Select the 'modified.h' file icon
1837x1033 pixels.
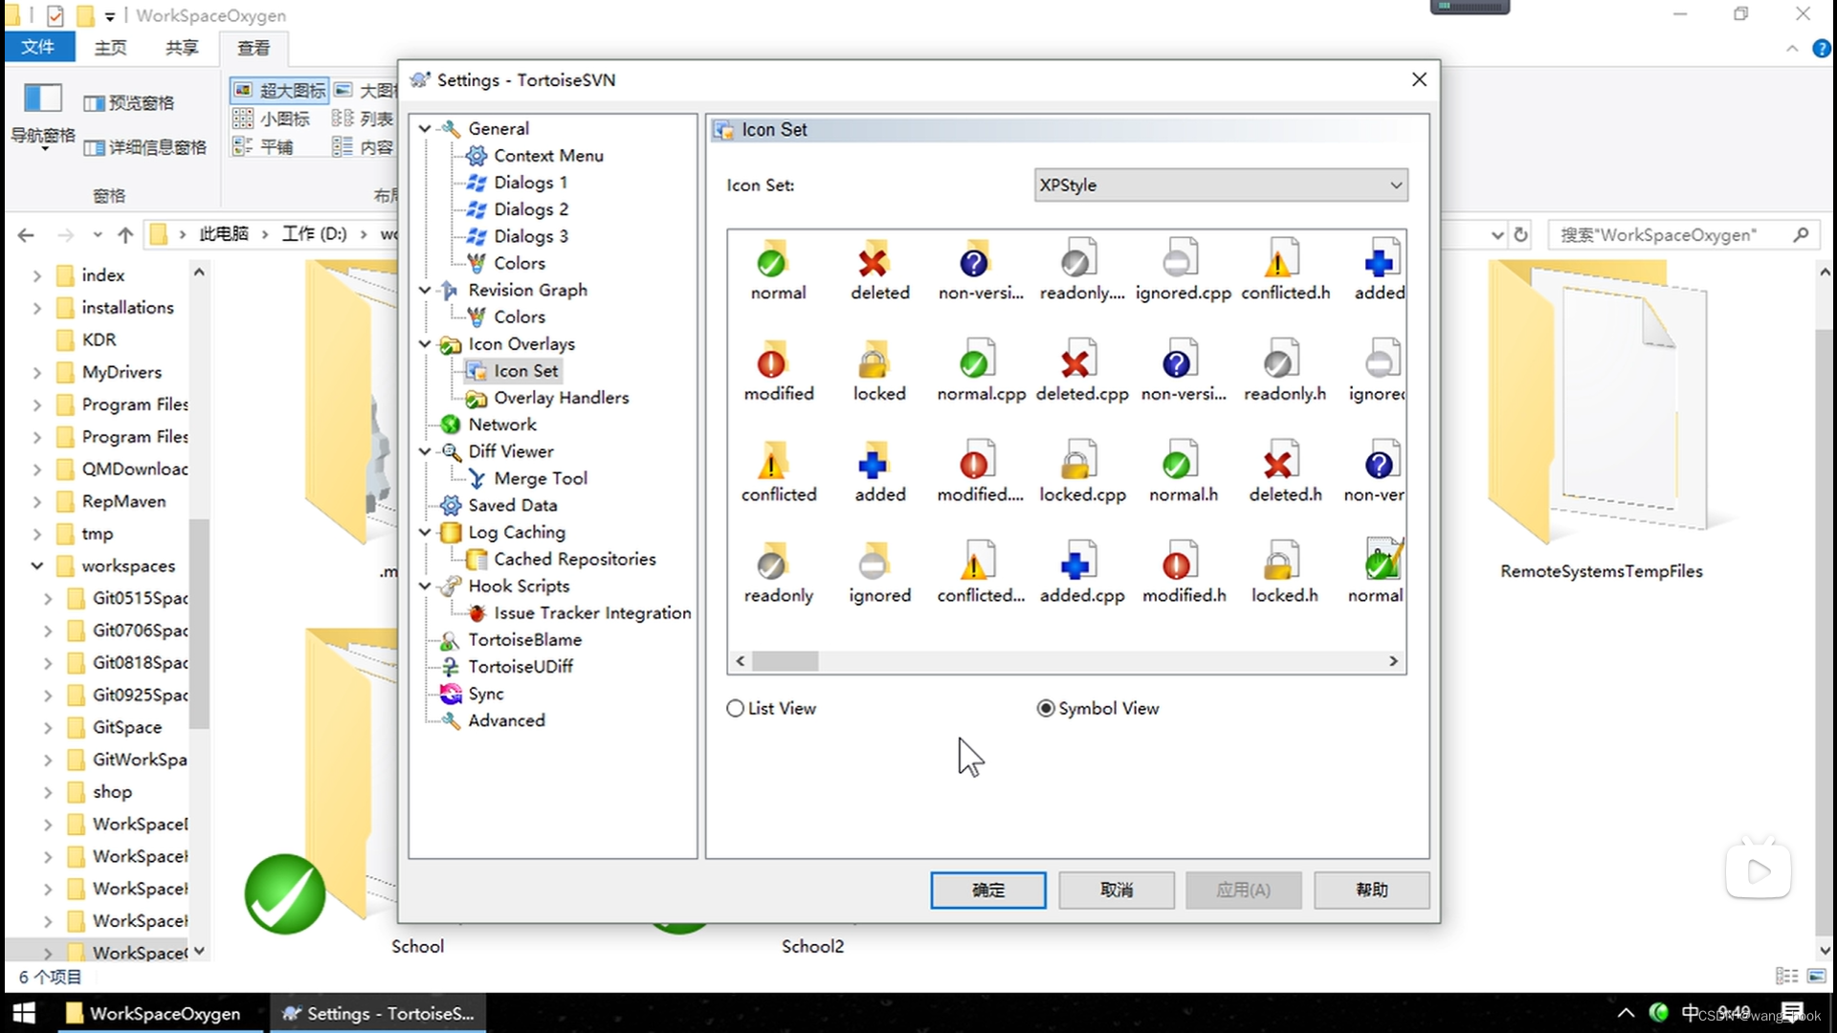(x=1181, y=562)
